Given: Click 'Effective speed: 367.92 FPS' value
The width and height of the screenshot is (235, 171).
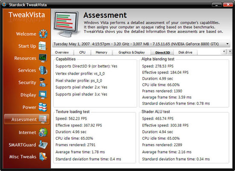Looking at the screenshot, I should point(79,125).
